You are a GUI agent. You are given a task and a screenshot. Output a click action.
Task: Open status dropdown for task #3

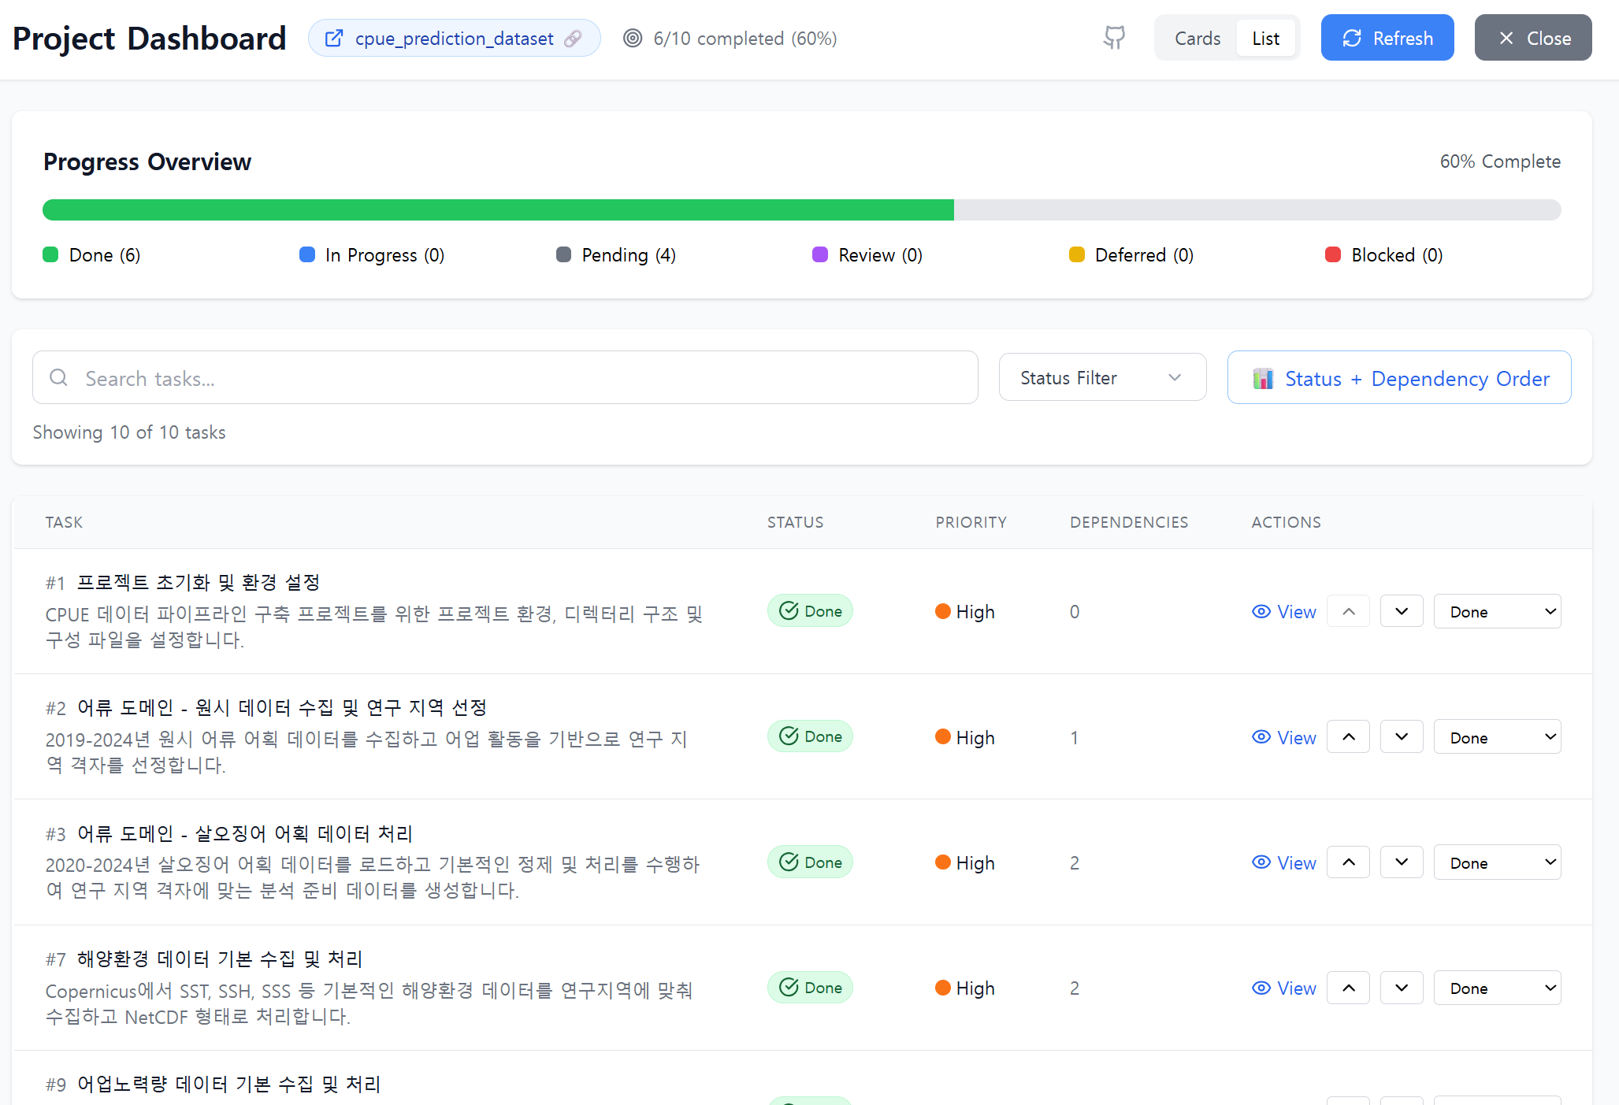coord(1497,862)
